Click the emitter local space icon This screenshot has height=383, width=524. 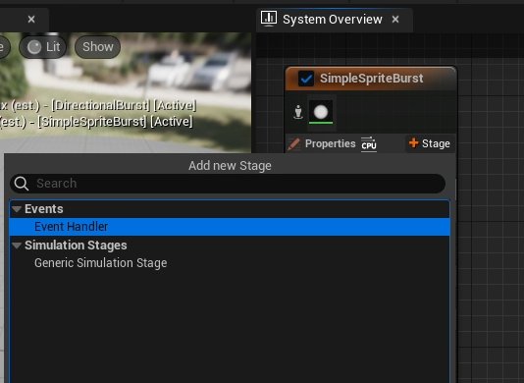coord(298,112)
